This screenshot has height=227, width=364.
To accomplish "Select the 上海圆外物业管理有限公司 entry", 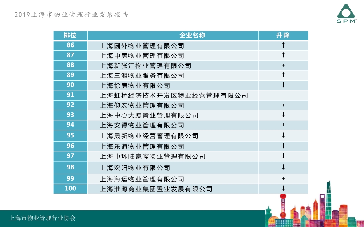I will click(x=142, y=46).
